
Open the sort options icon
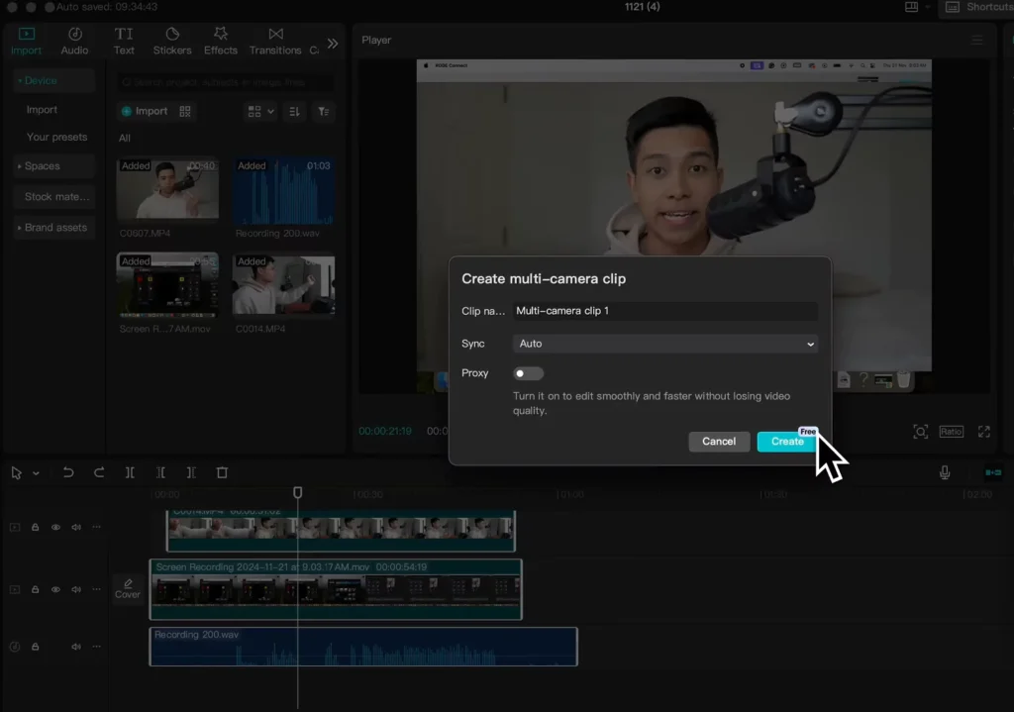(294, 111)
